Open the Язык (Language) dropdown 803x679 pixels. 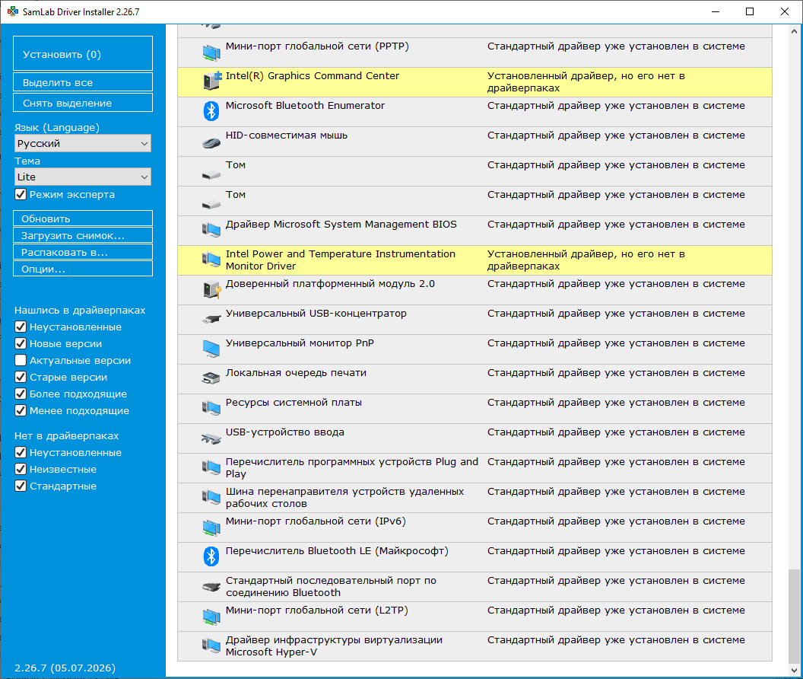[x=83, y=144]
